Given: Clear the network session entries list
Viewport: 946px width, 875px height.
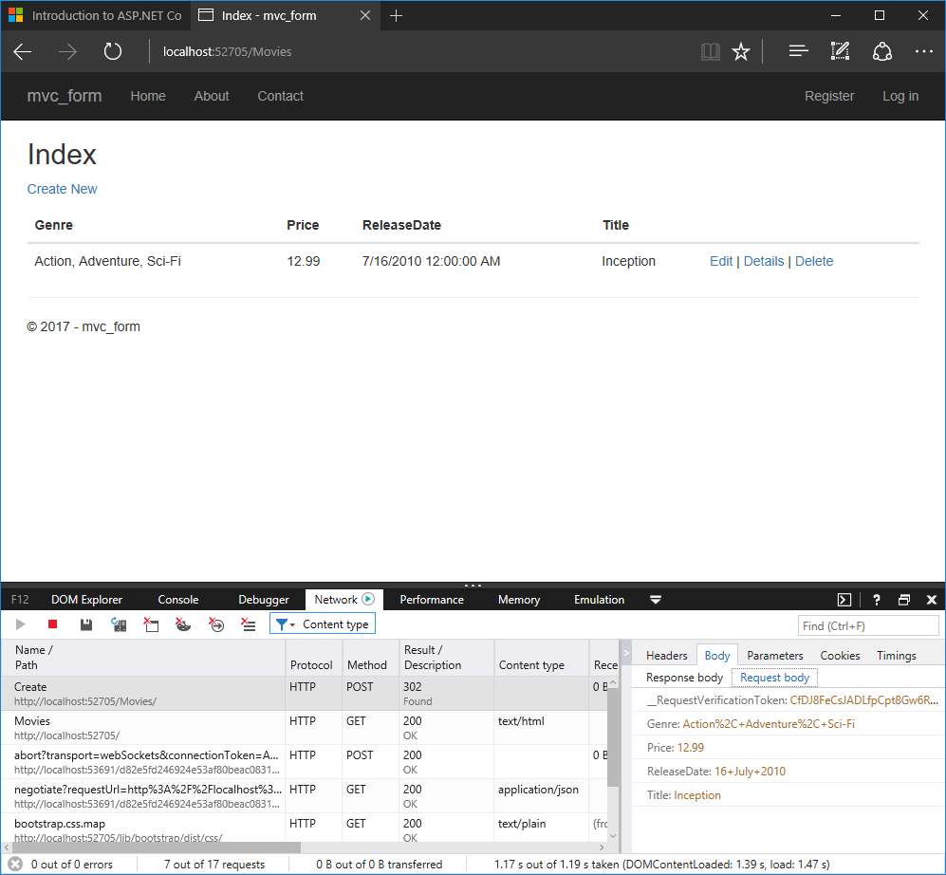Looking at the screenshot, I should coord(249,624).
